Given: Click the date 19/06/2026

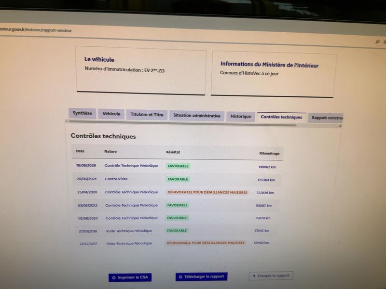Looking at the screenshot, I should (86, 165).
